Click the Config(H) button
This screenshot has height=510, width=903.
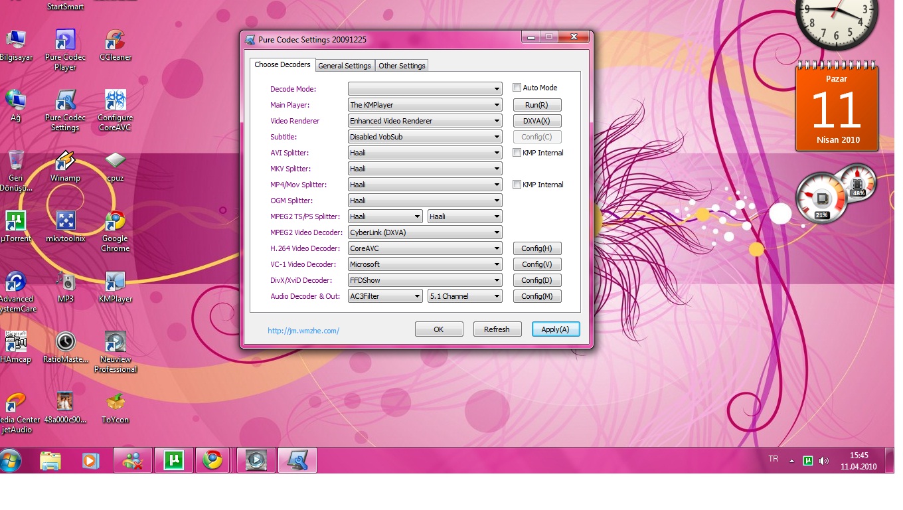537,248
